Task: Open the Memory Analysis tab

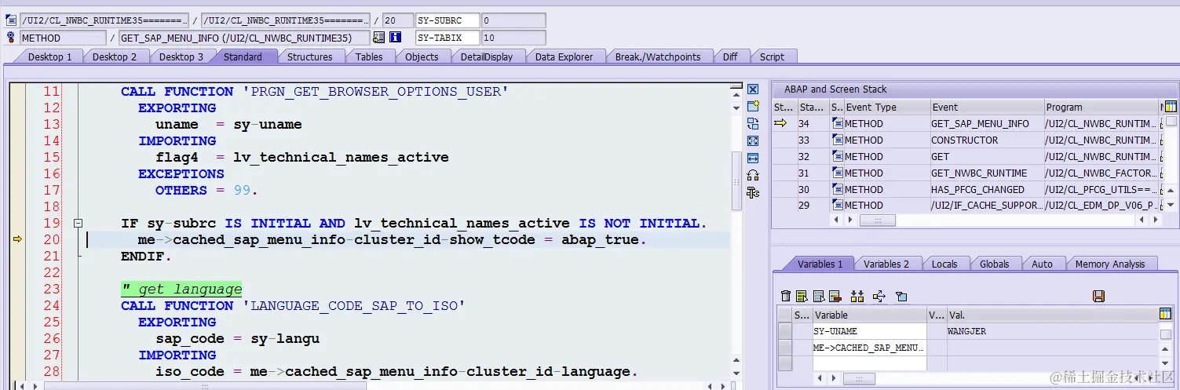Action: coord(1110,264)
